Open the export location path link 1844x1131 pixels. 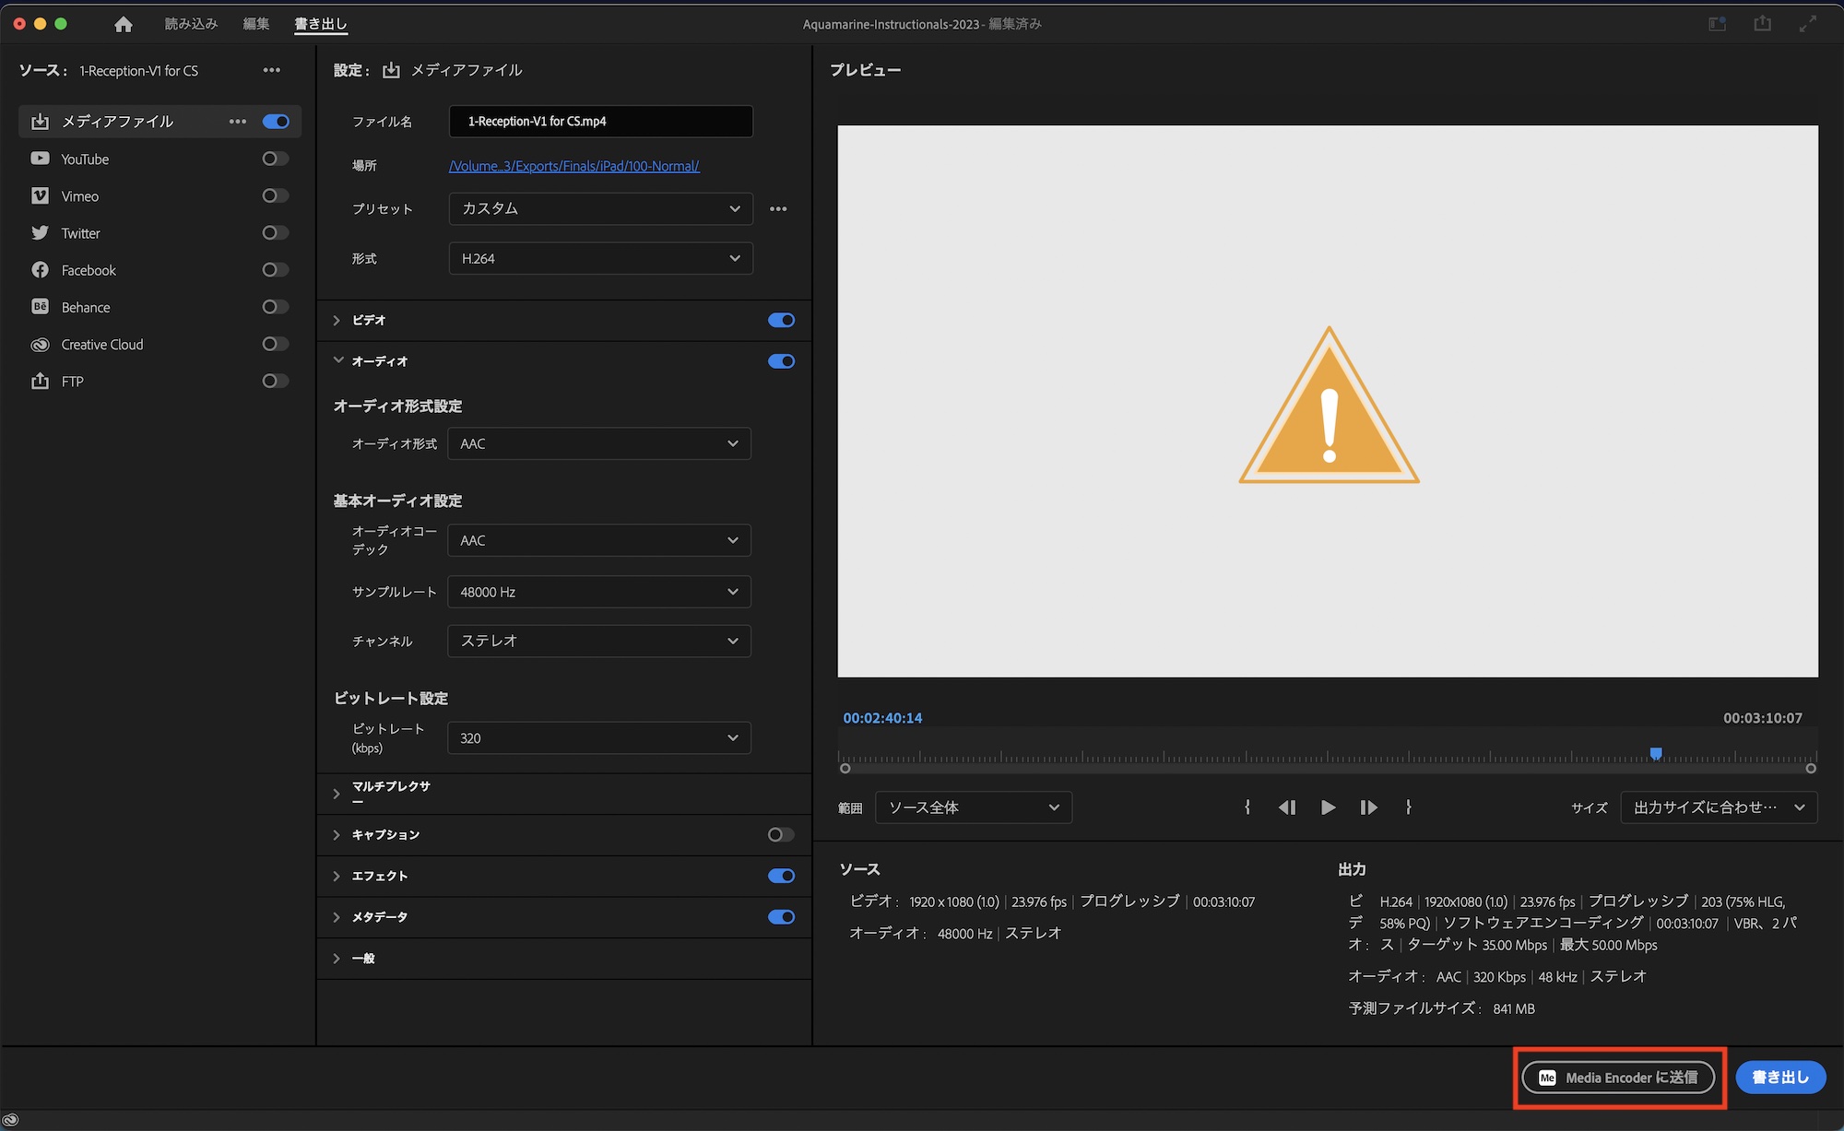(573, 166)
